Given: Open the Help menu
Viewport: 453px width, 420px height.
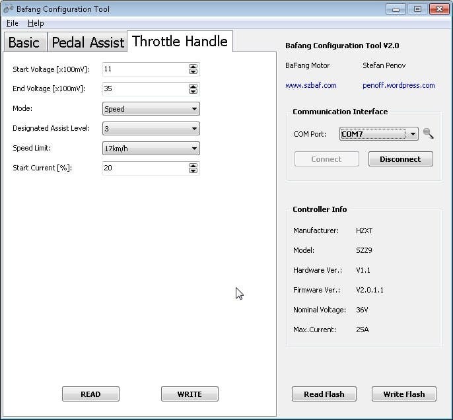Looking at the screenshot, I should point(36,23).
